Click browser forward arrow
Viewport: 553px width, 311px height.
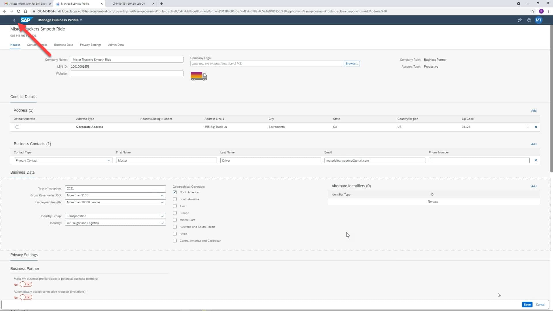click(12, 11)
